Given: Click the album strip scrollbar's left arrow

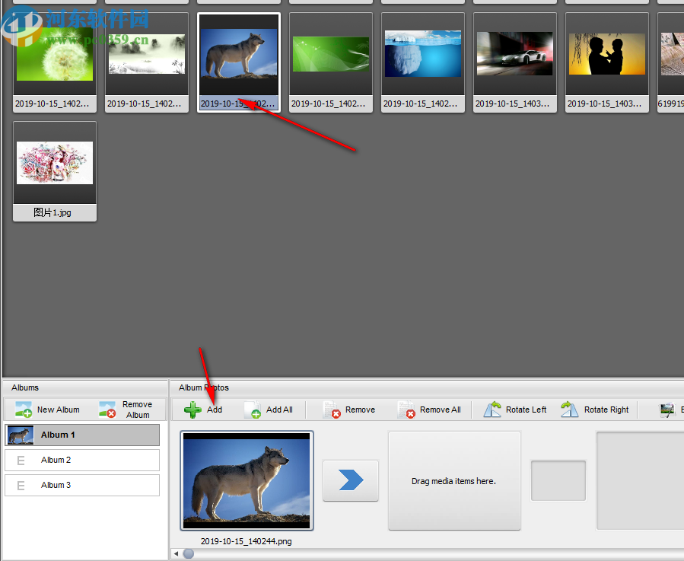Looking at the screenshot, I should click(x=176, y=553).
